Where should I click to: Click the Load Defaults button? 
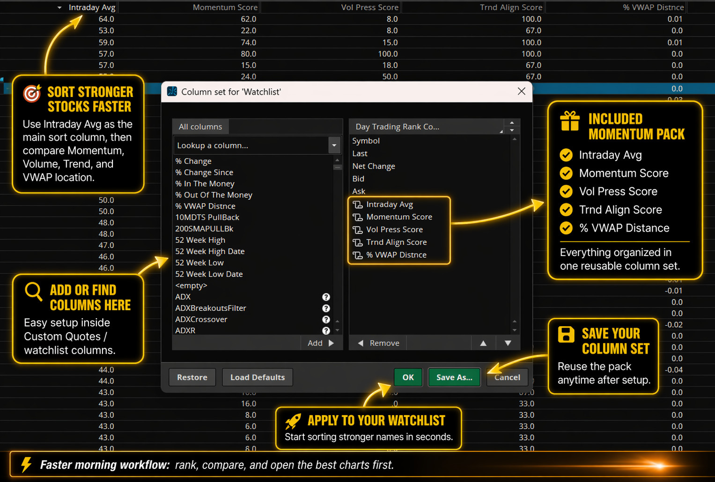258,377
